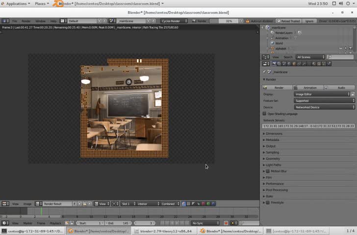357x235 pixels.
Task: Open the Texture properties tab
Action: click(x=319, y=64)
